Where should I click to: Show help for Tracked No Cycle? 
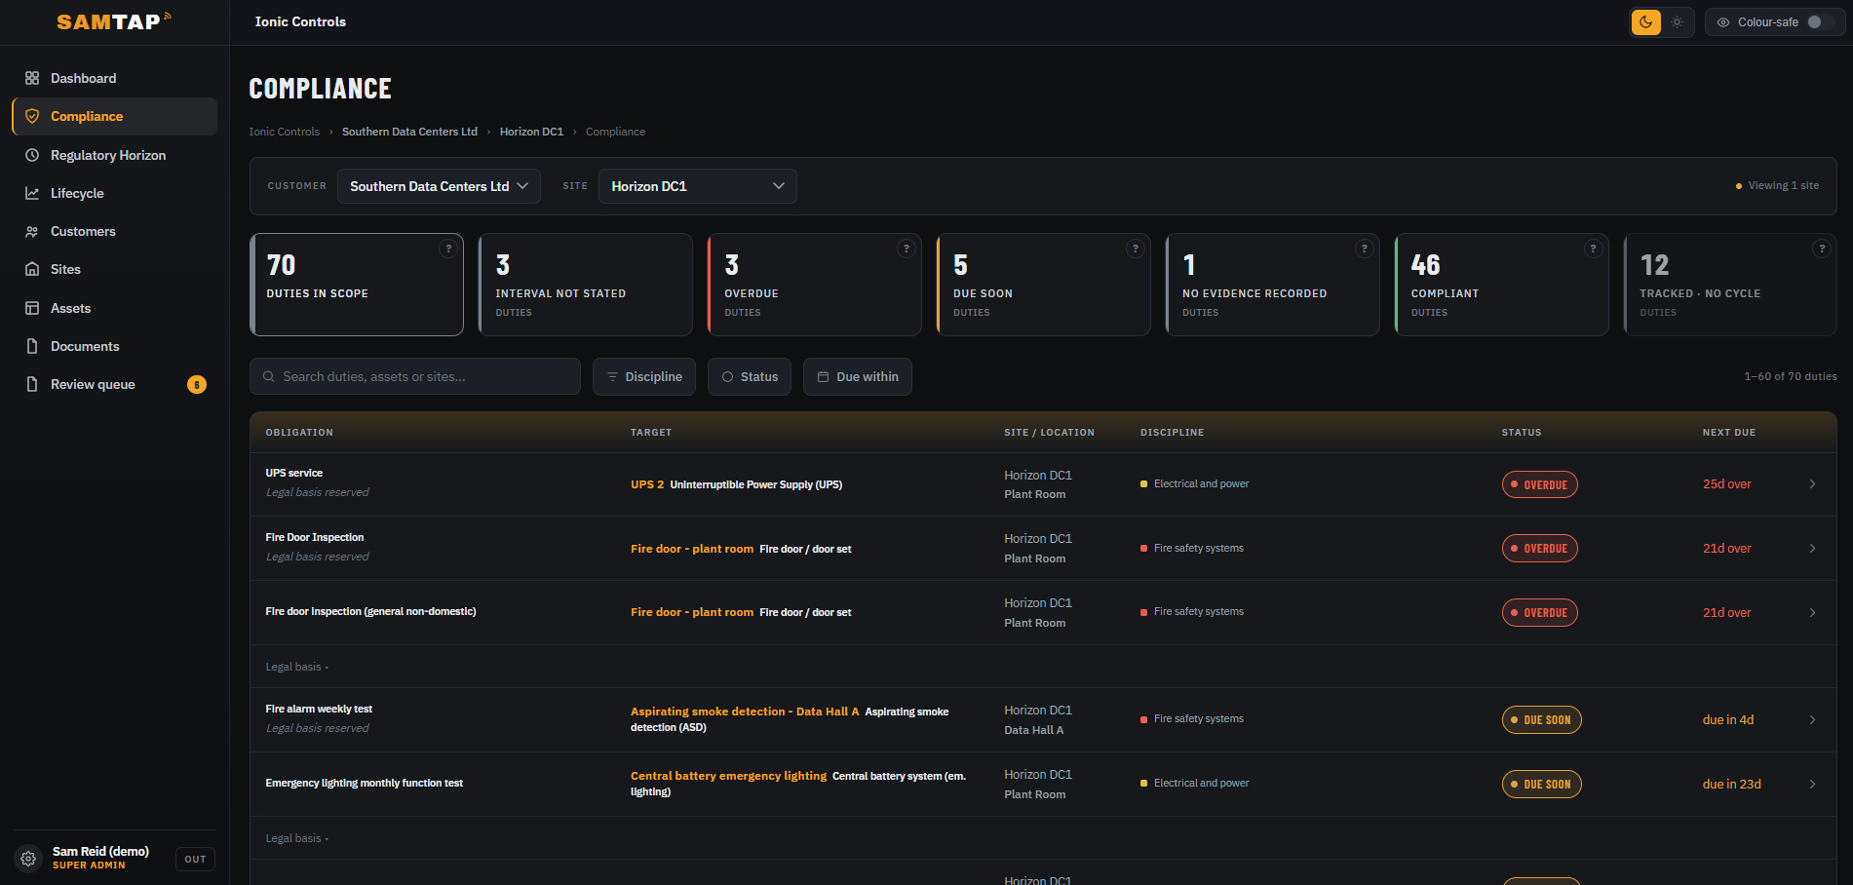click(x=1821, y=249)
